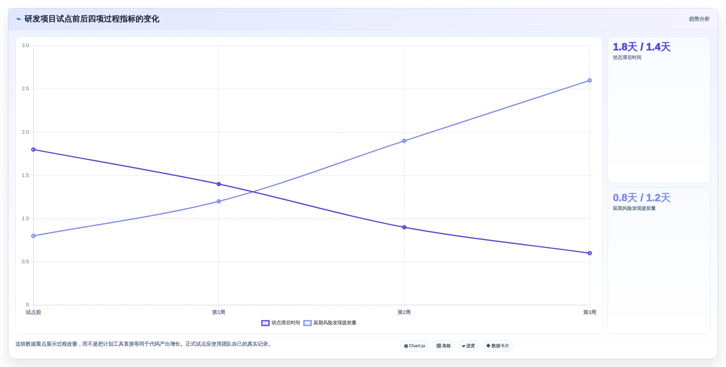Click the 1.5 y-axis tick label
Image resolution: width=726 pixels, height=367 pixels.
pos(25,175)
